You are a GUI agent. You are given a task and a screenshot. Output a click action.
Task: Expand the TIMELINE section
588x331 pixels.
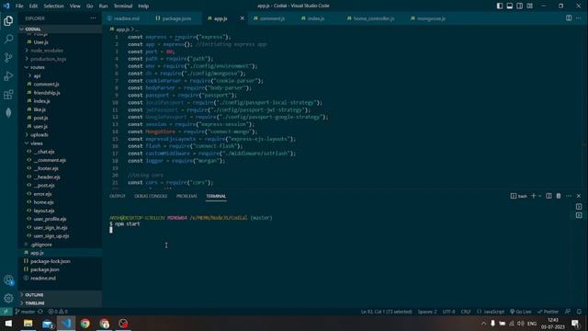point(60,303)
